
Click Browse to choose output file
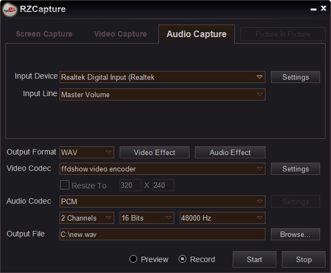coord(295,234)
